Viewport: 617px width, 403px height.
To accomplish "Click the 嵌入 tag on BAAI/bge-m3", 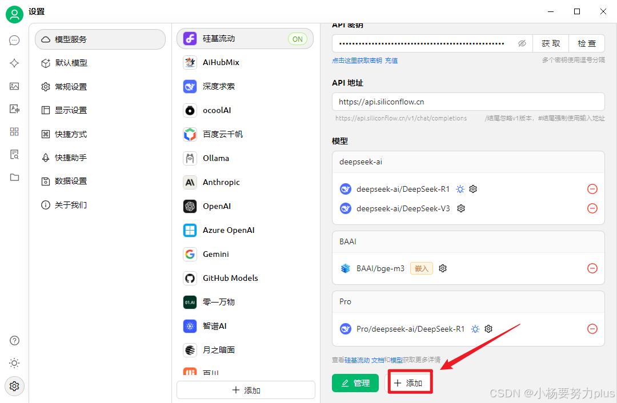I will tap(422, 268).
